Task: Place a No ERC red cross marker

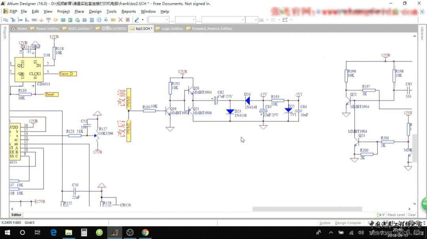Action: (x=120, y=20)
